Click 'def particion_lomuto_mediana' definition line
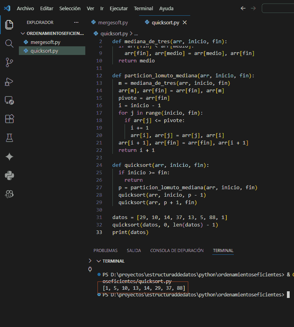 pos(183,76)
